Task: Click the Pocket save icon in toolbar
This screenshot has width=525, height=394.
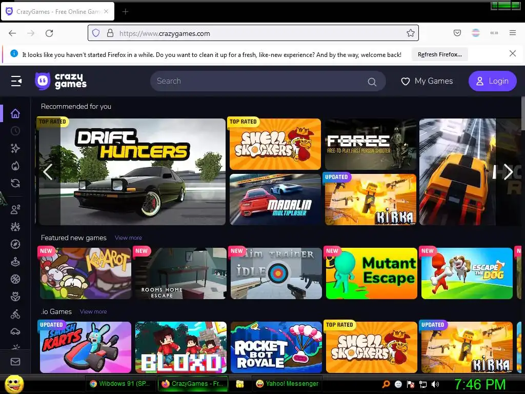Action: point(457,33)
